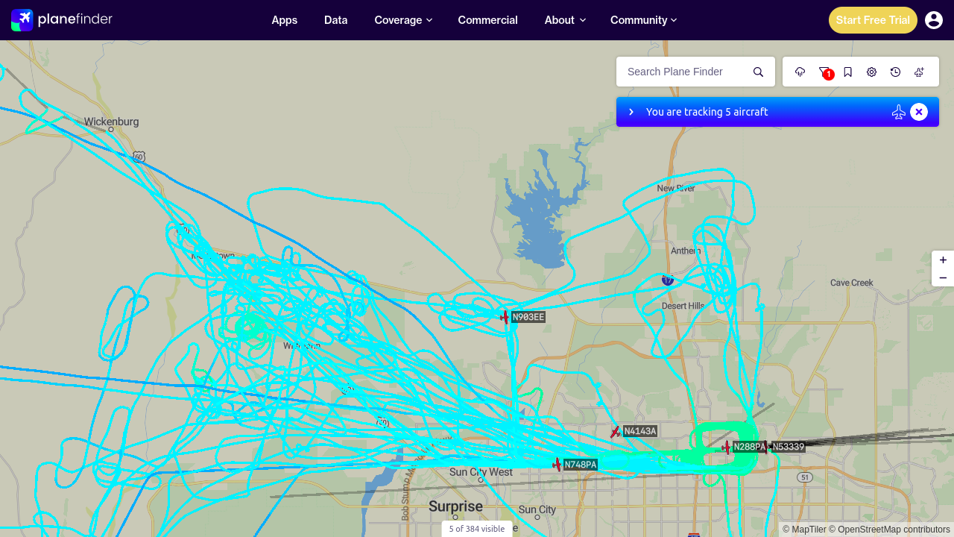The height and width of the screenshot is (537, 954).
Task: Open the user account profile icon
Action: (934, 20)
